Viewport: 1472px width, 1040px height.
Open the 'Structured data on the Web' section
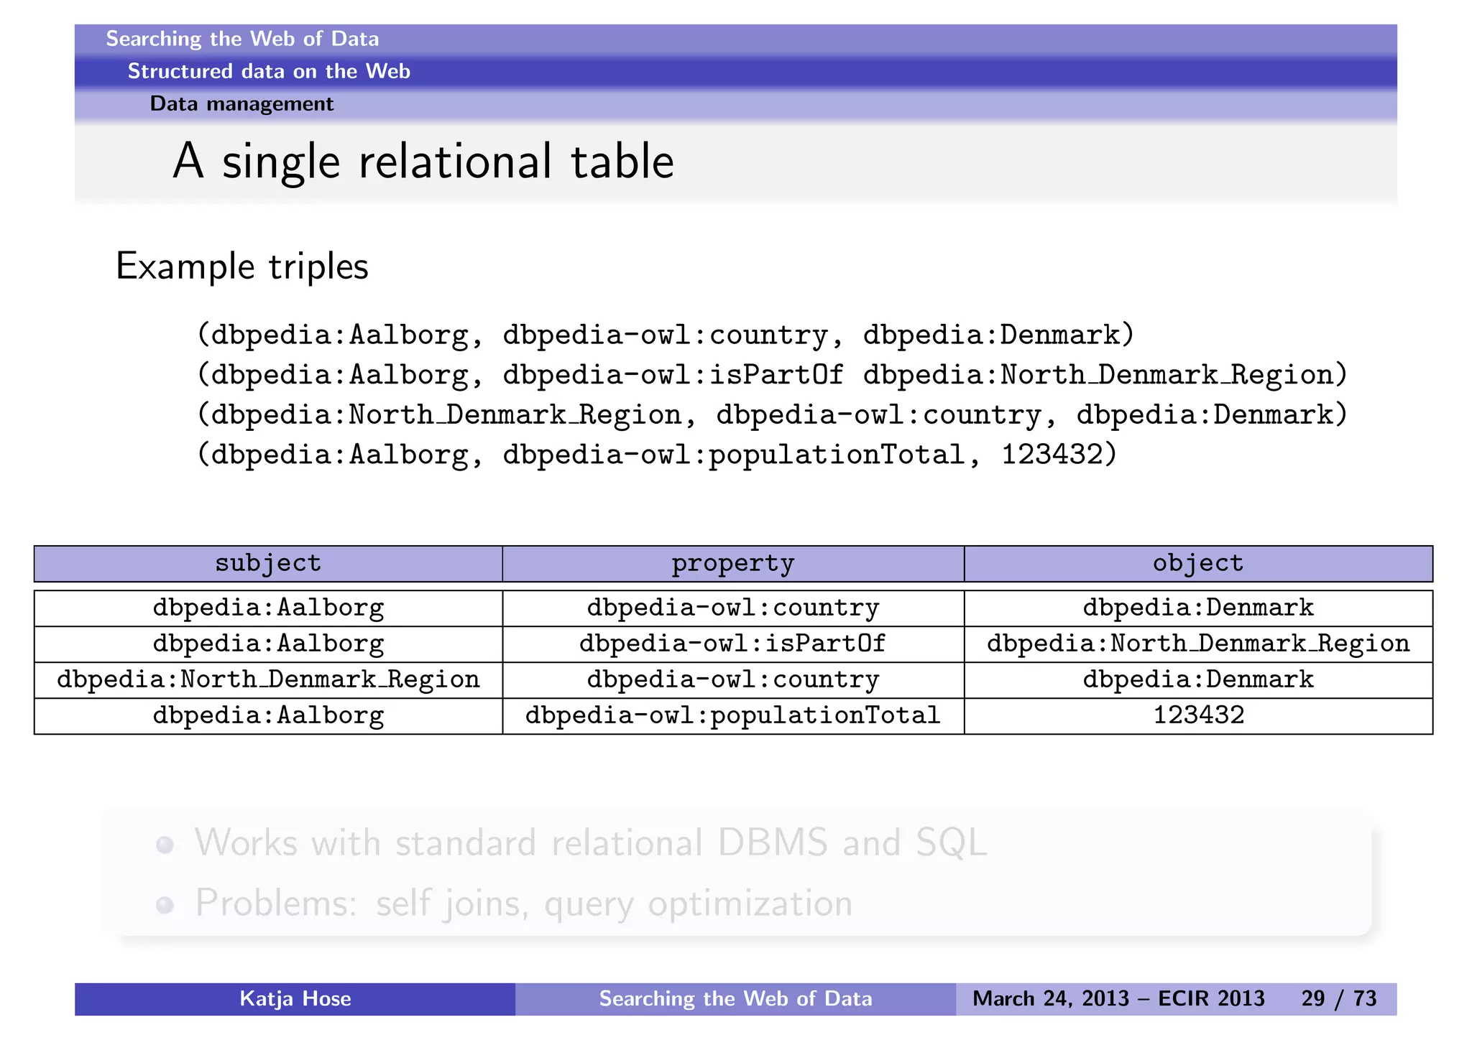pyautogui.click(x=269, y=71)
